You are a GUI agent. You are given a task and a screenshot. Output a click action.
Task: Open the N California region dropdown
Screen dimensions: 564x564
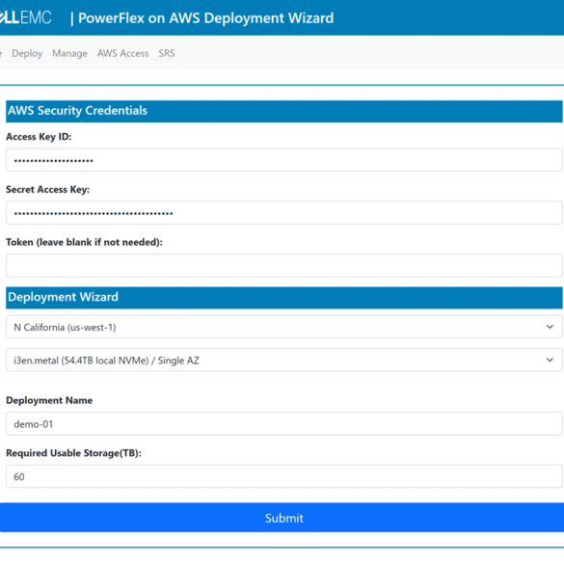point(284,327)
